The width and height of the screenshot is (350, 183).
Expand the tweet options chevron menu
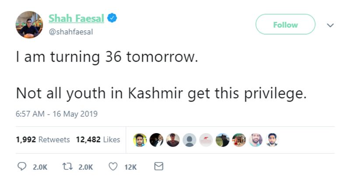(330, 25)
